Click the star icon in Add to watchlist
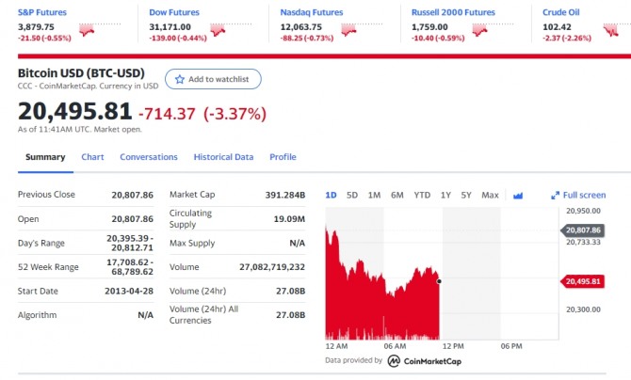631x380 pixels. pos(180,80)
